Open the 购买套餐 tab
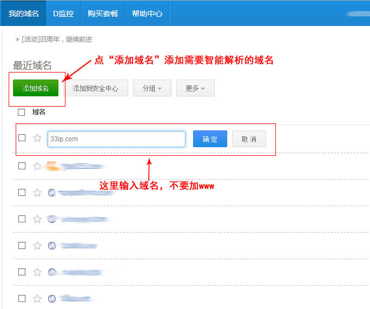 click(103, 14)
